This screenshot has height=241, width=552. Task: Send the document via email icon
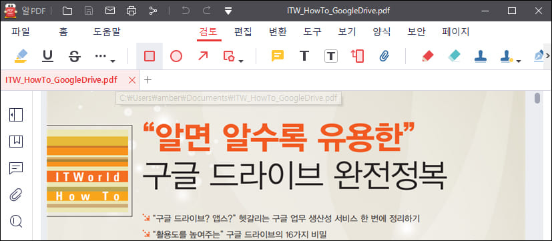tap(110, 11)
